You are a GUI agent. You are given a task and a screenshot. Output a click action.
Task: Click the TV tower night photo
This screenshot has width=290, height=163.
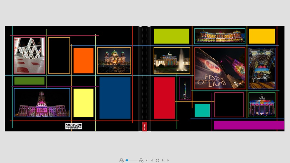[x=185, y=89]
